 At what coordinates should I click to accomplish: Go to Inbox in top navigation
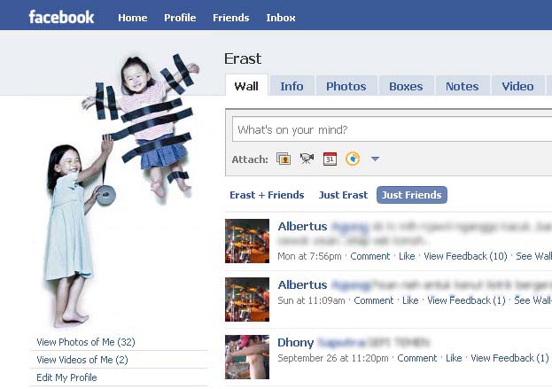[x=281, y=18]
